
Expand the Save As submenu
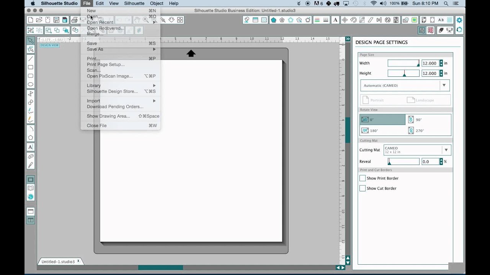pos(120,49)
